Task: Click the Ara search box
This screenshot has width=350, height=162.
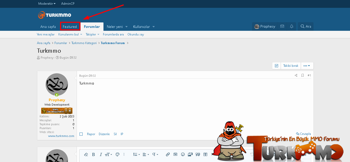Action: (x=306, y=26)
